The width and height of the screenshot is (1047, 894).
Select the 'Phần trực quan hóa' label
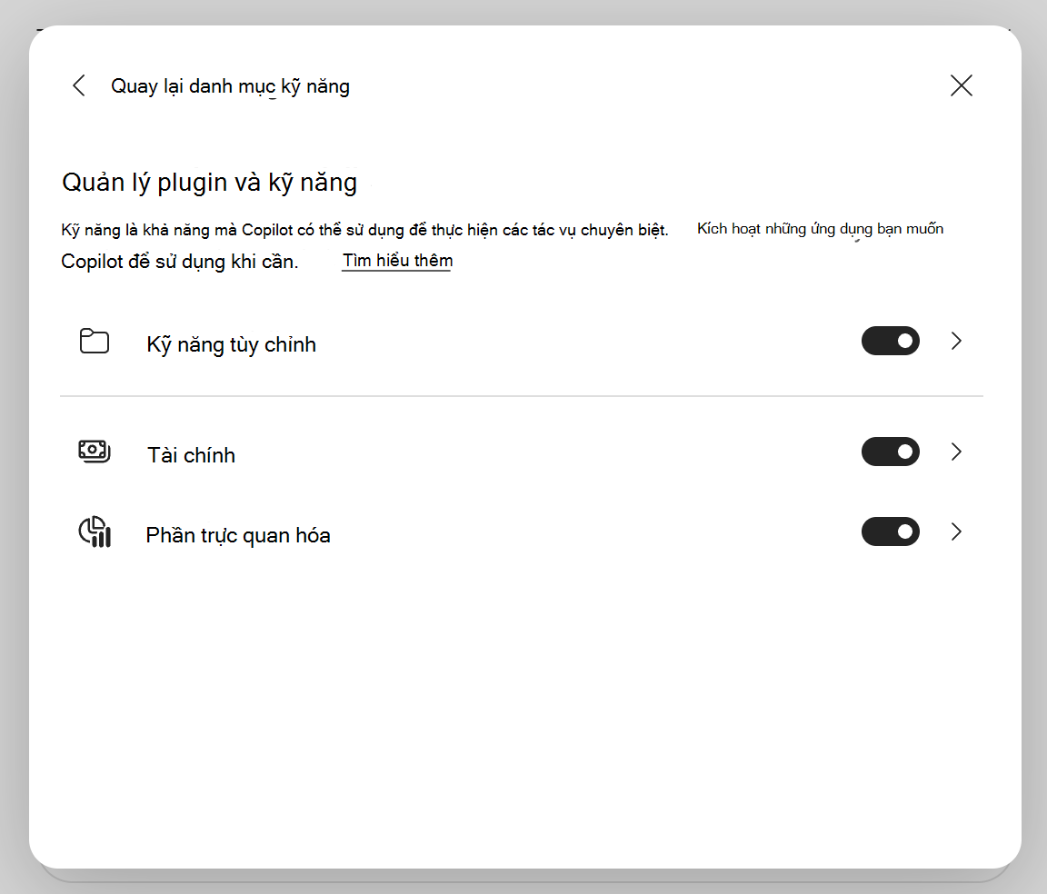click(x=238, y=535)
